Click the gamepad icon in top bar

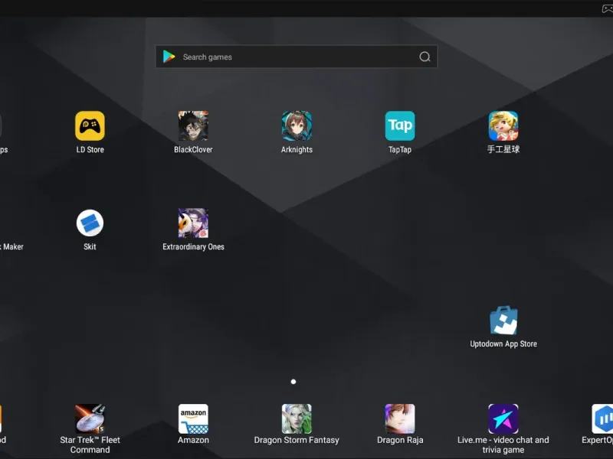(607, 8)
